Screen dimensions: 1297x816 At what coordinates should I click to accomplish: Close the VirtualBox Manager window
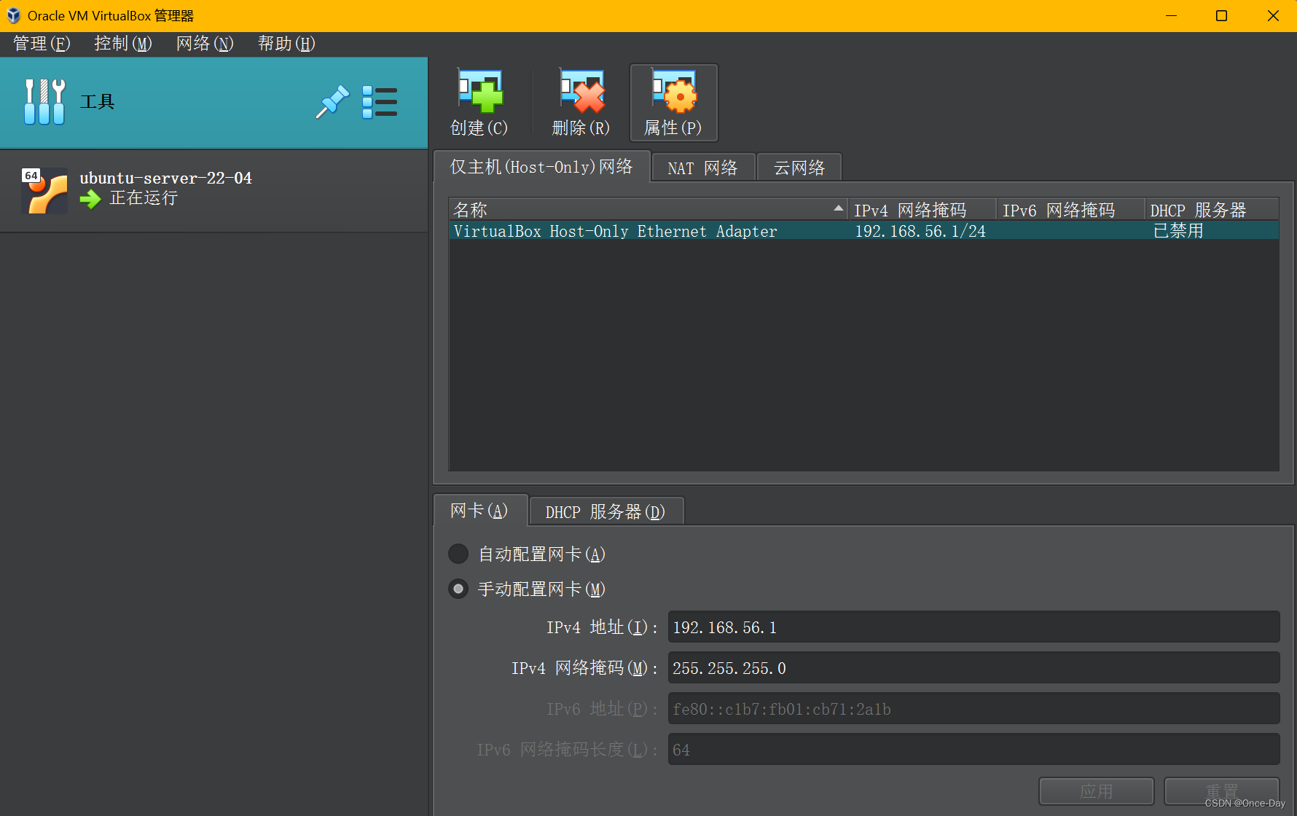[x=1273, y=16]
